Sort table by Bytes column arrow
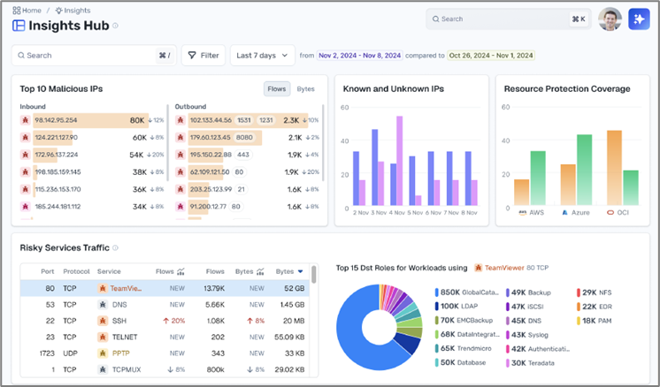660x387 pixels. tap(299, 272)
